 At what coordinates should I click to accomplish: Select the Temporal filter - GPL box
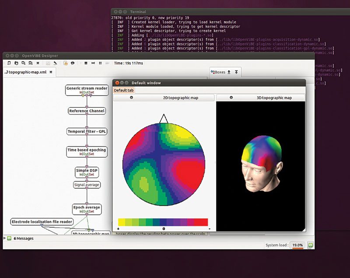click(x=87, y=131)
